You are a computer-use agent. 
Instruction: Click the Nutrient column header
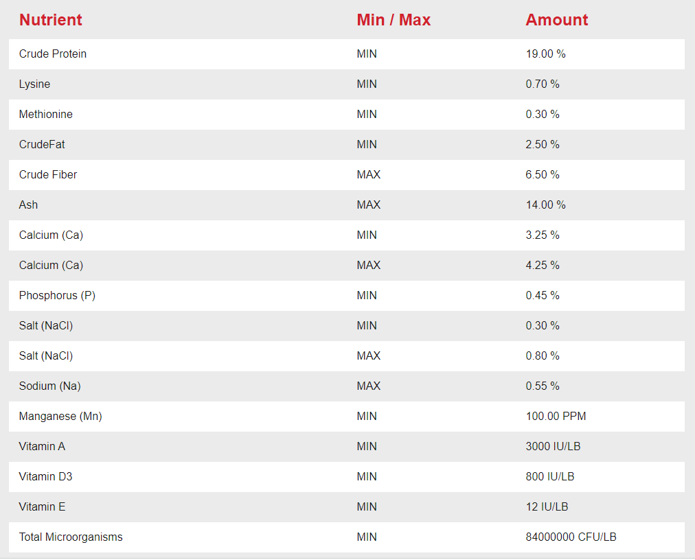[x=50, y=20]
